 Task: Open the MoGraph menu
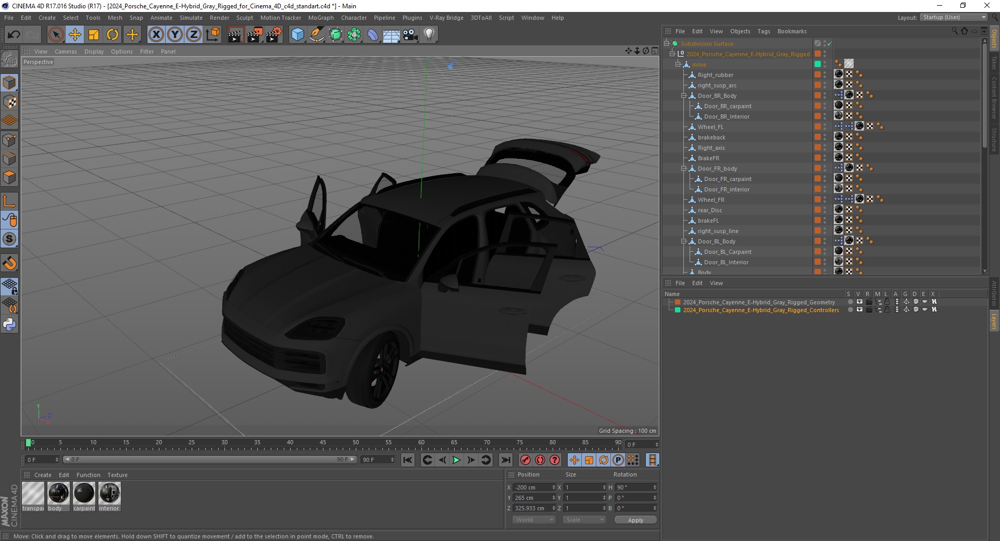point(321,18)
